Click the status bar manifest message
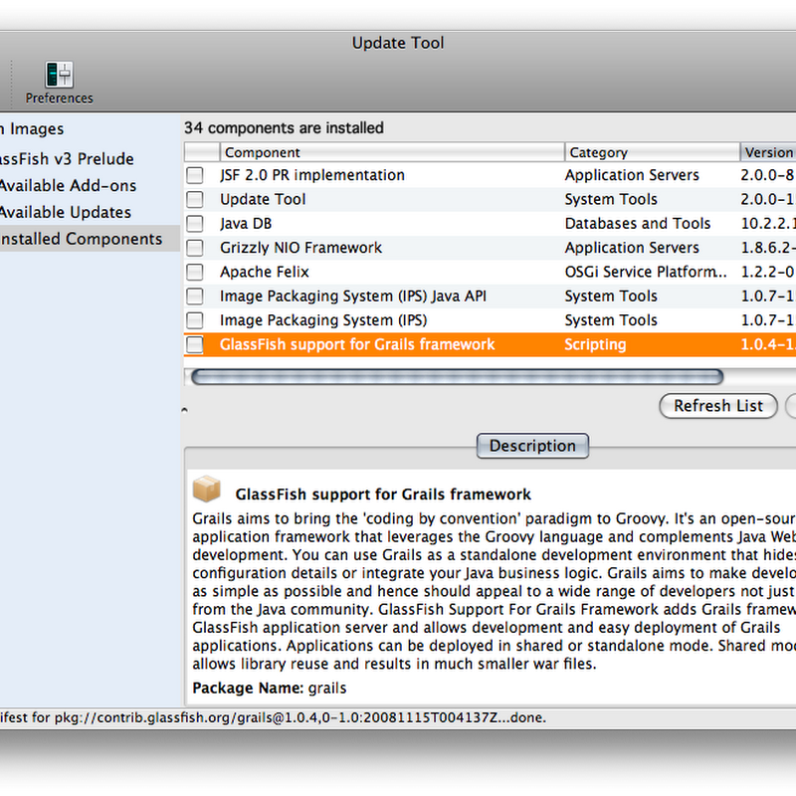Image resolution: width=796 pixels, height=796 pixels. coord(273,717)
